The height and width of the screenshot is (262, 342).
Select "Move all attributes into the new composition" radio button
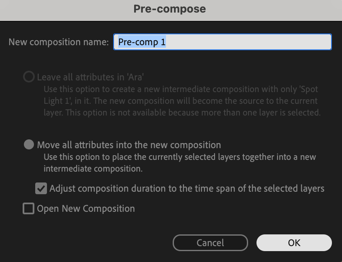29,145
